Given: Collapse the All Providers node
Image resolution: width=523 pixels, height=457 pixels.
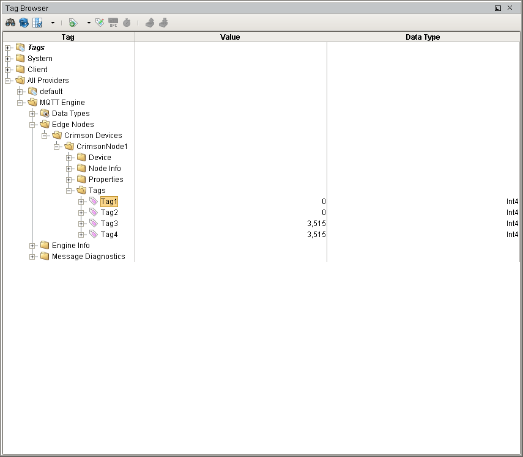Looking at the screenshot, I should 8,81.
